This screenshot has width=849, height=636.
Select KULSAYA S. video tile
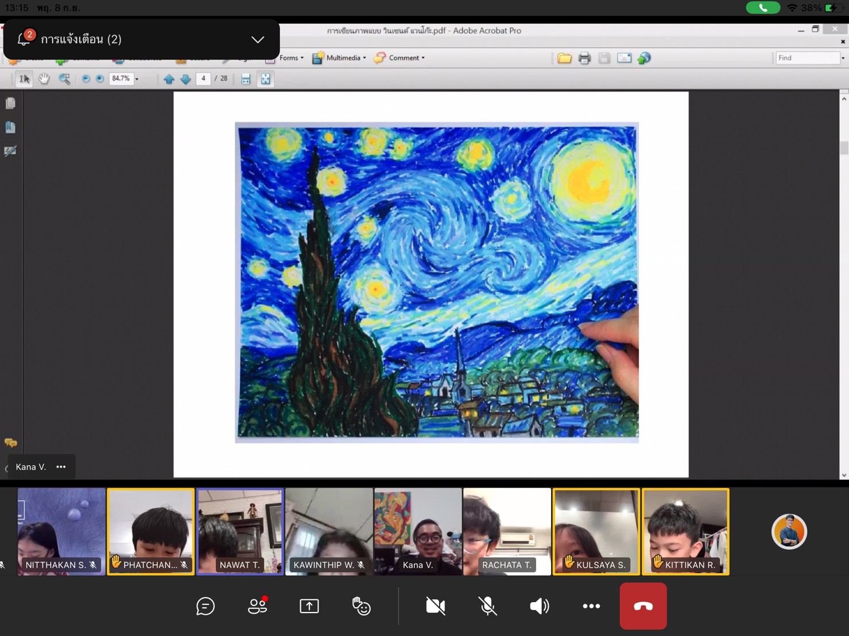596,532
